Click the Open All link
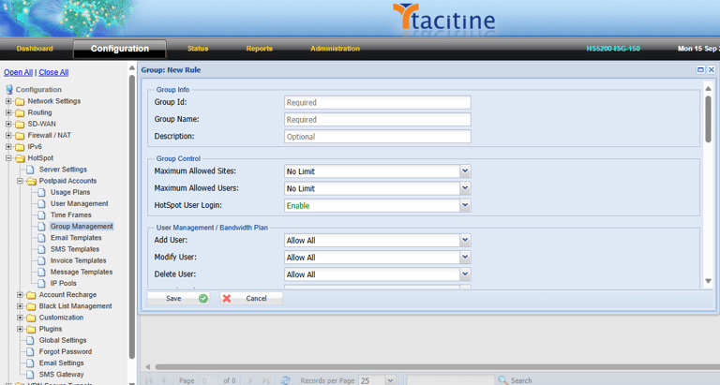 pos(18,72)
